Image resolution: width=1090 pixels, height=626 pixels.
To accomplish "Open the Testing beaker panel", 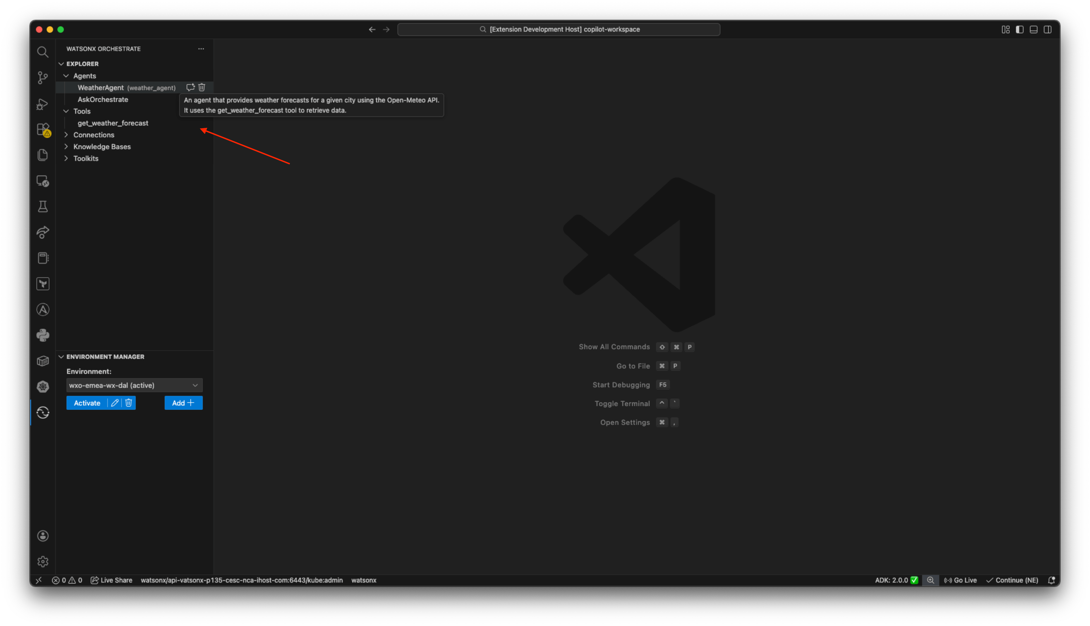I will [x=43, y=206].
